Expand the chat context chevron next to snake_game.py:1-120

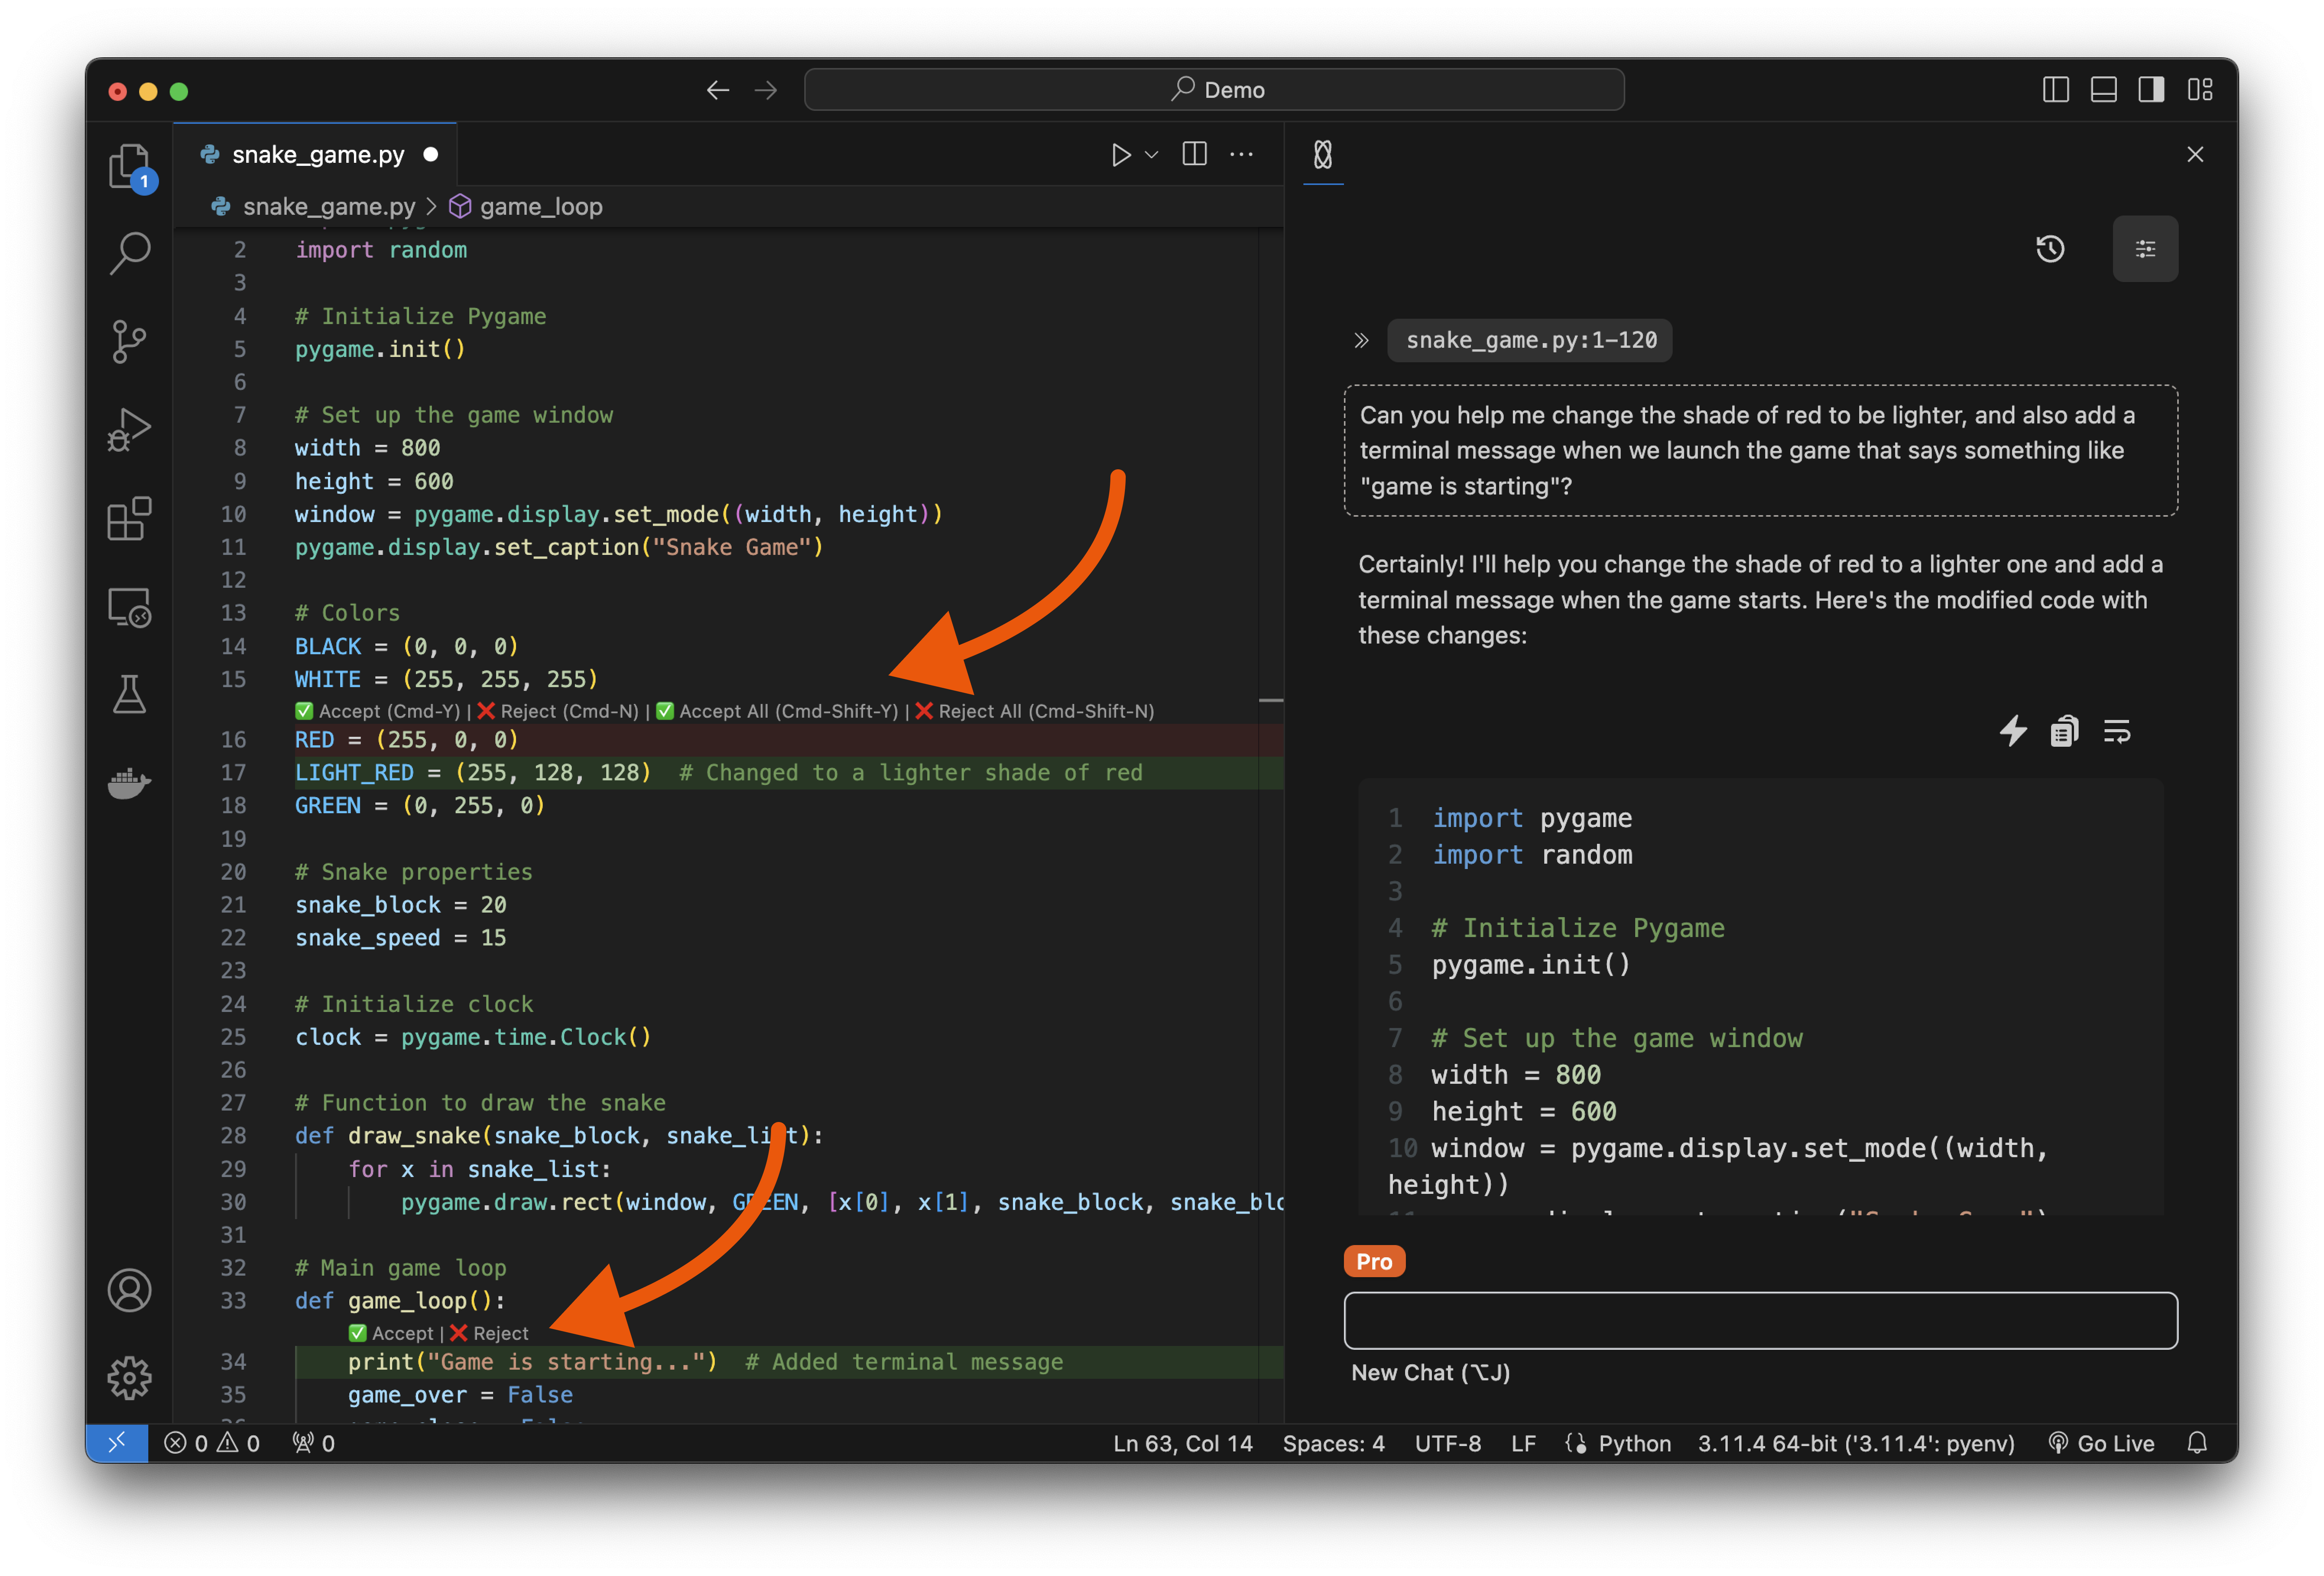coord(1361,341)
